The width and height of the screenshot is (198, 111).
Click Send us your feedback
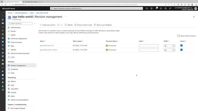(103, 25)
